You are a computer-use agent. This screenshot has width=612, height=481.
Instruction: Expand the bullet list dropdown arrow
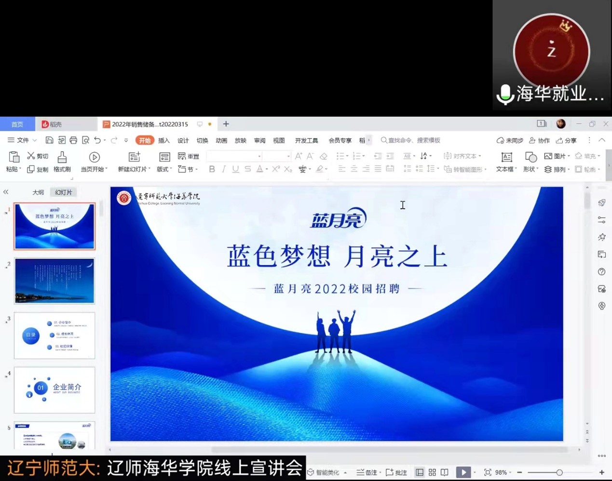coord(347,156)
